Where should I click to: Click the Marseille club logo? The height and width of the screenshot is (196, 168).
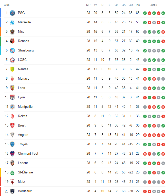(12, 22)
